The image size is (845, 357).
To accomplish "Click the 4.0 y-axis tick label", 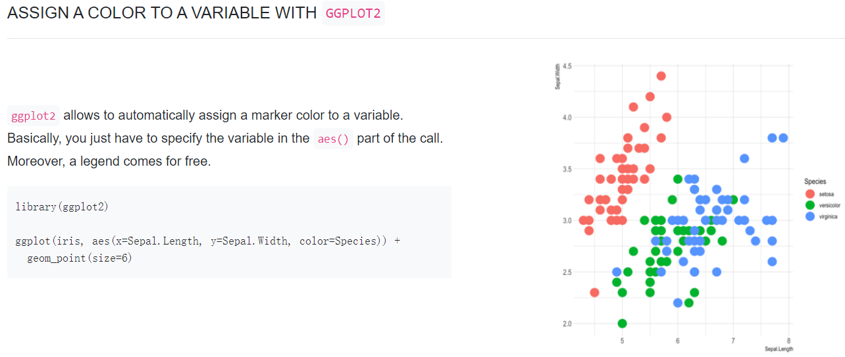I will pyautogui.click(x=566, y=118).
